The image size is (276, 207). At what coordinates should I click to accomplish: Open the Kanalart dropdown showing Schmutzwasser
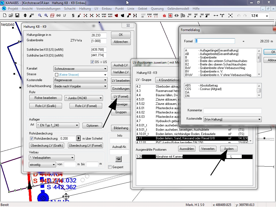(x=80, y=69)
